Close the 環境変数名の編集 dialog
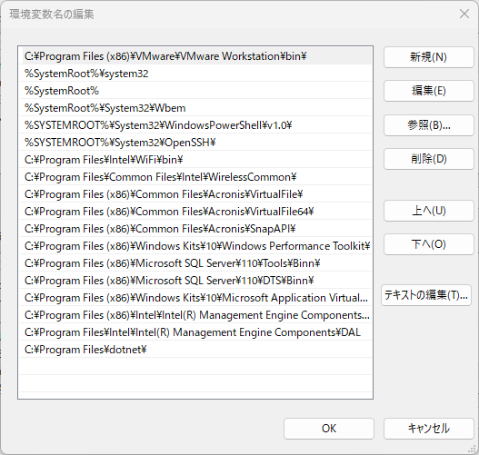This screenshot has height=455, width=479. tap(464, 14)
